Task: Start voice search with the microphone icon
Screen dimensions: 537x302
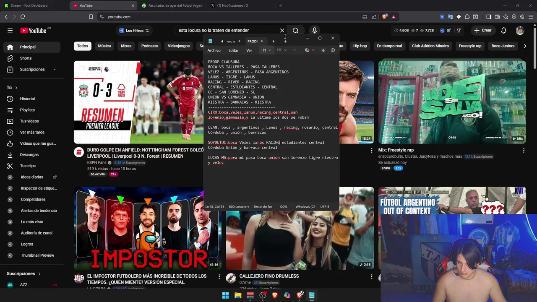Action: (x=314, y=30)
